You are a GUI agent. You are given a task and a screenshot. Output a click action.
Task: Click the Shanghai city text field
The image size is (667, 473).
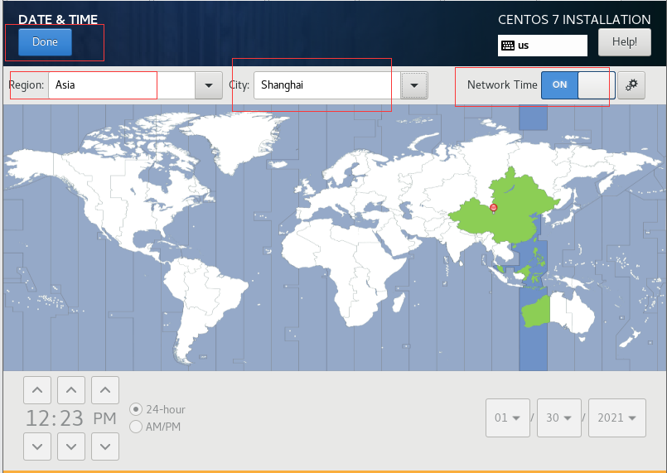click(x=327, y=85)
